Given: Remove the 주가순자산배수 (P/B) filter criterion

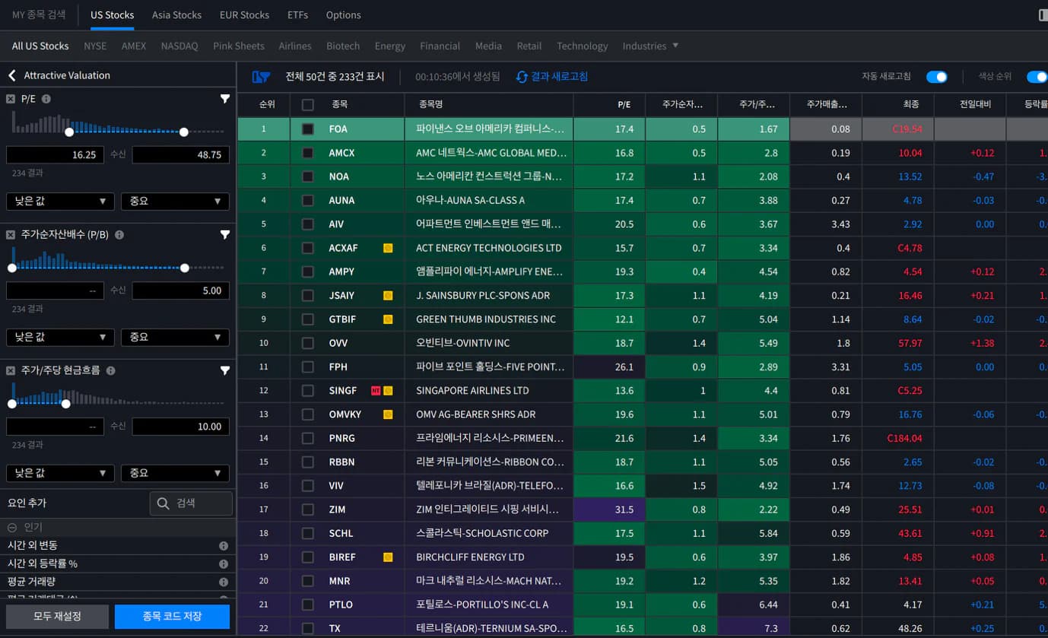Looking at the screenshot, I should click(11, 235).
